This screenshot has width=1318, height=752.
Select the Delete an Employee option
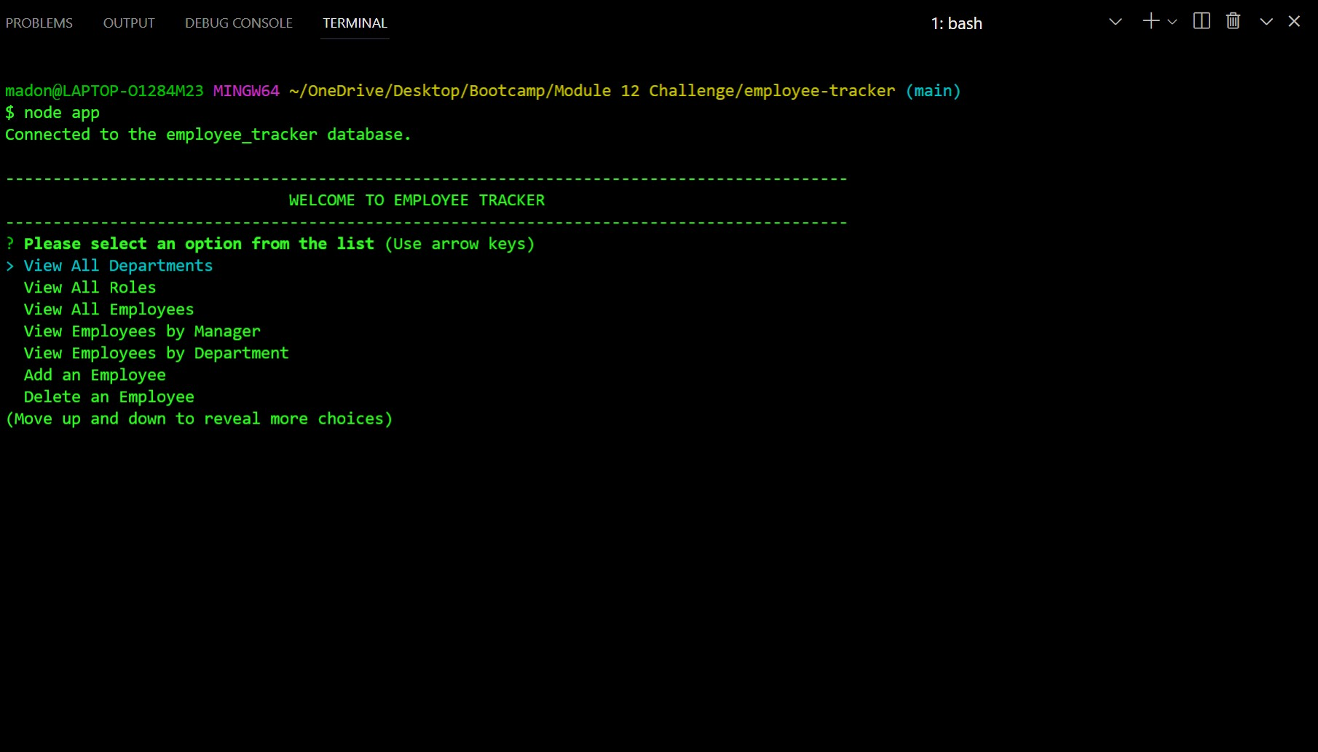[x=108, y=396]
